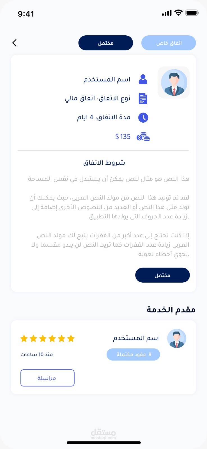Tap the Wi-Fi status icon
The width and height of the screenshot is (207, 449).
[178, 13]
